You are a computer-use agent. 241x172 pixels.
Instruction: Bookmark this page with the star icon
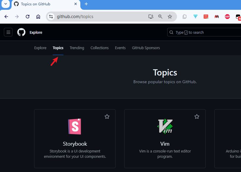click(x=170, y=17)
